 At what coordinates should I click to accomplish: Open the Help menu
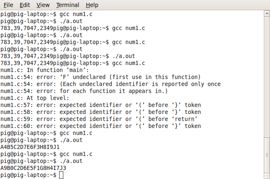(x=92, y=5)
